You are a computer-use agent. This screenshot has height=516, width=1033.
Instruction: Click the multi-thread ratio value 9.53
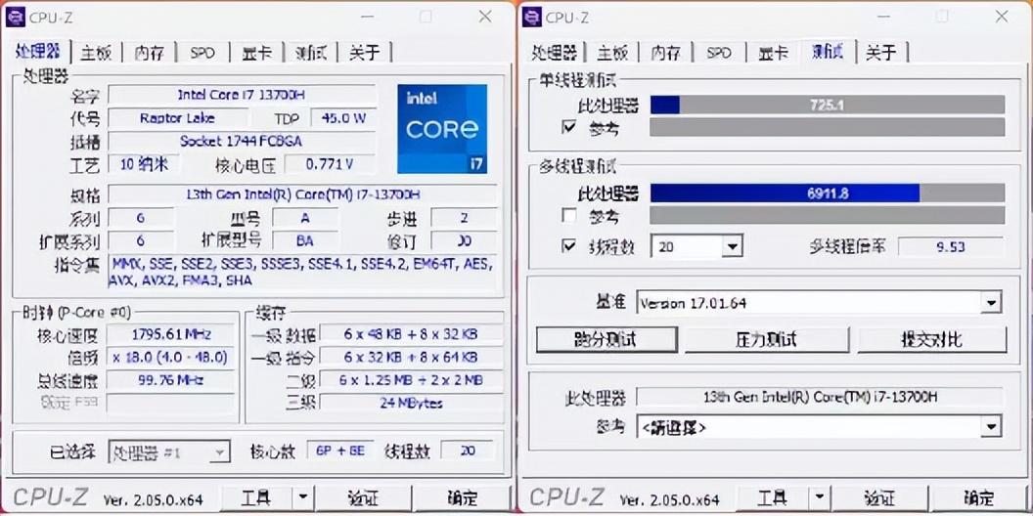coord(951,247)
